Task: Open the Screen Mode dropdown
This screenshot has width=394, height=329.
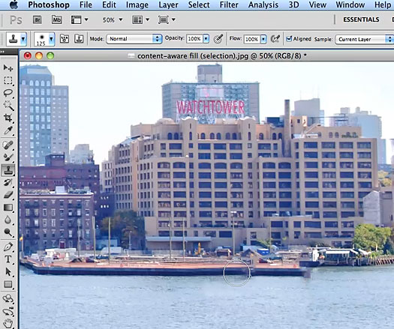Action: pyautogui.click(x=167, y=19)
